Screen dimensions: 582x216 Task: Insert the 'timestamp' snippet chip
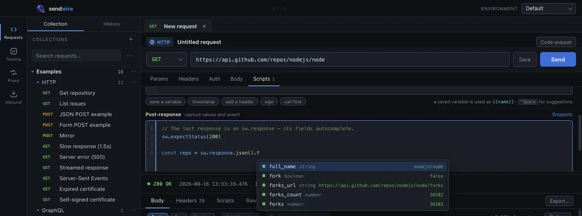tap(203, 102)
